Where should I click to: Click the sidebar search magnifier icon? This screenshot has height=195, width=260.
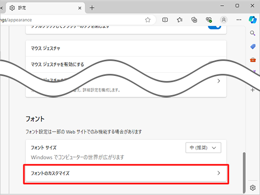[x=253, y=33]
